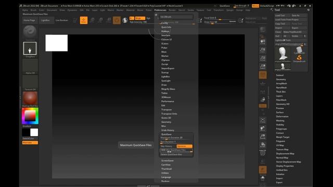
Task: Open the Brush menu
Action: coord(33,10)
